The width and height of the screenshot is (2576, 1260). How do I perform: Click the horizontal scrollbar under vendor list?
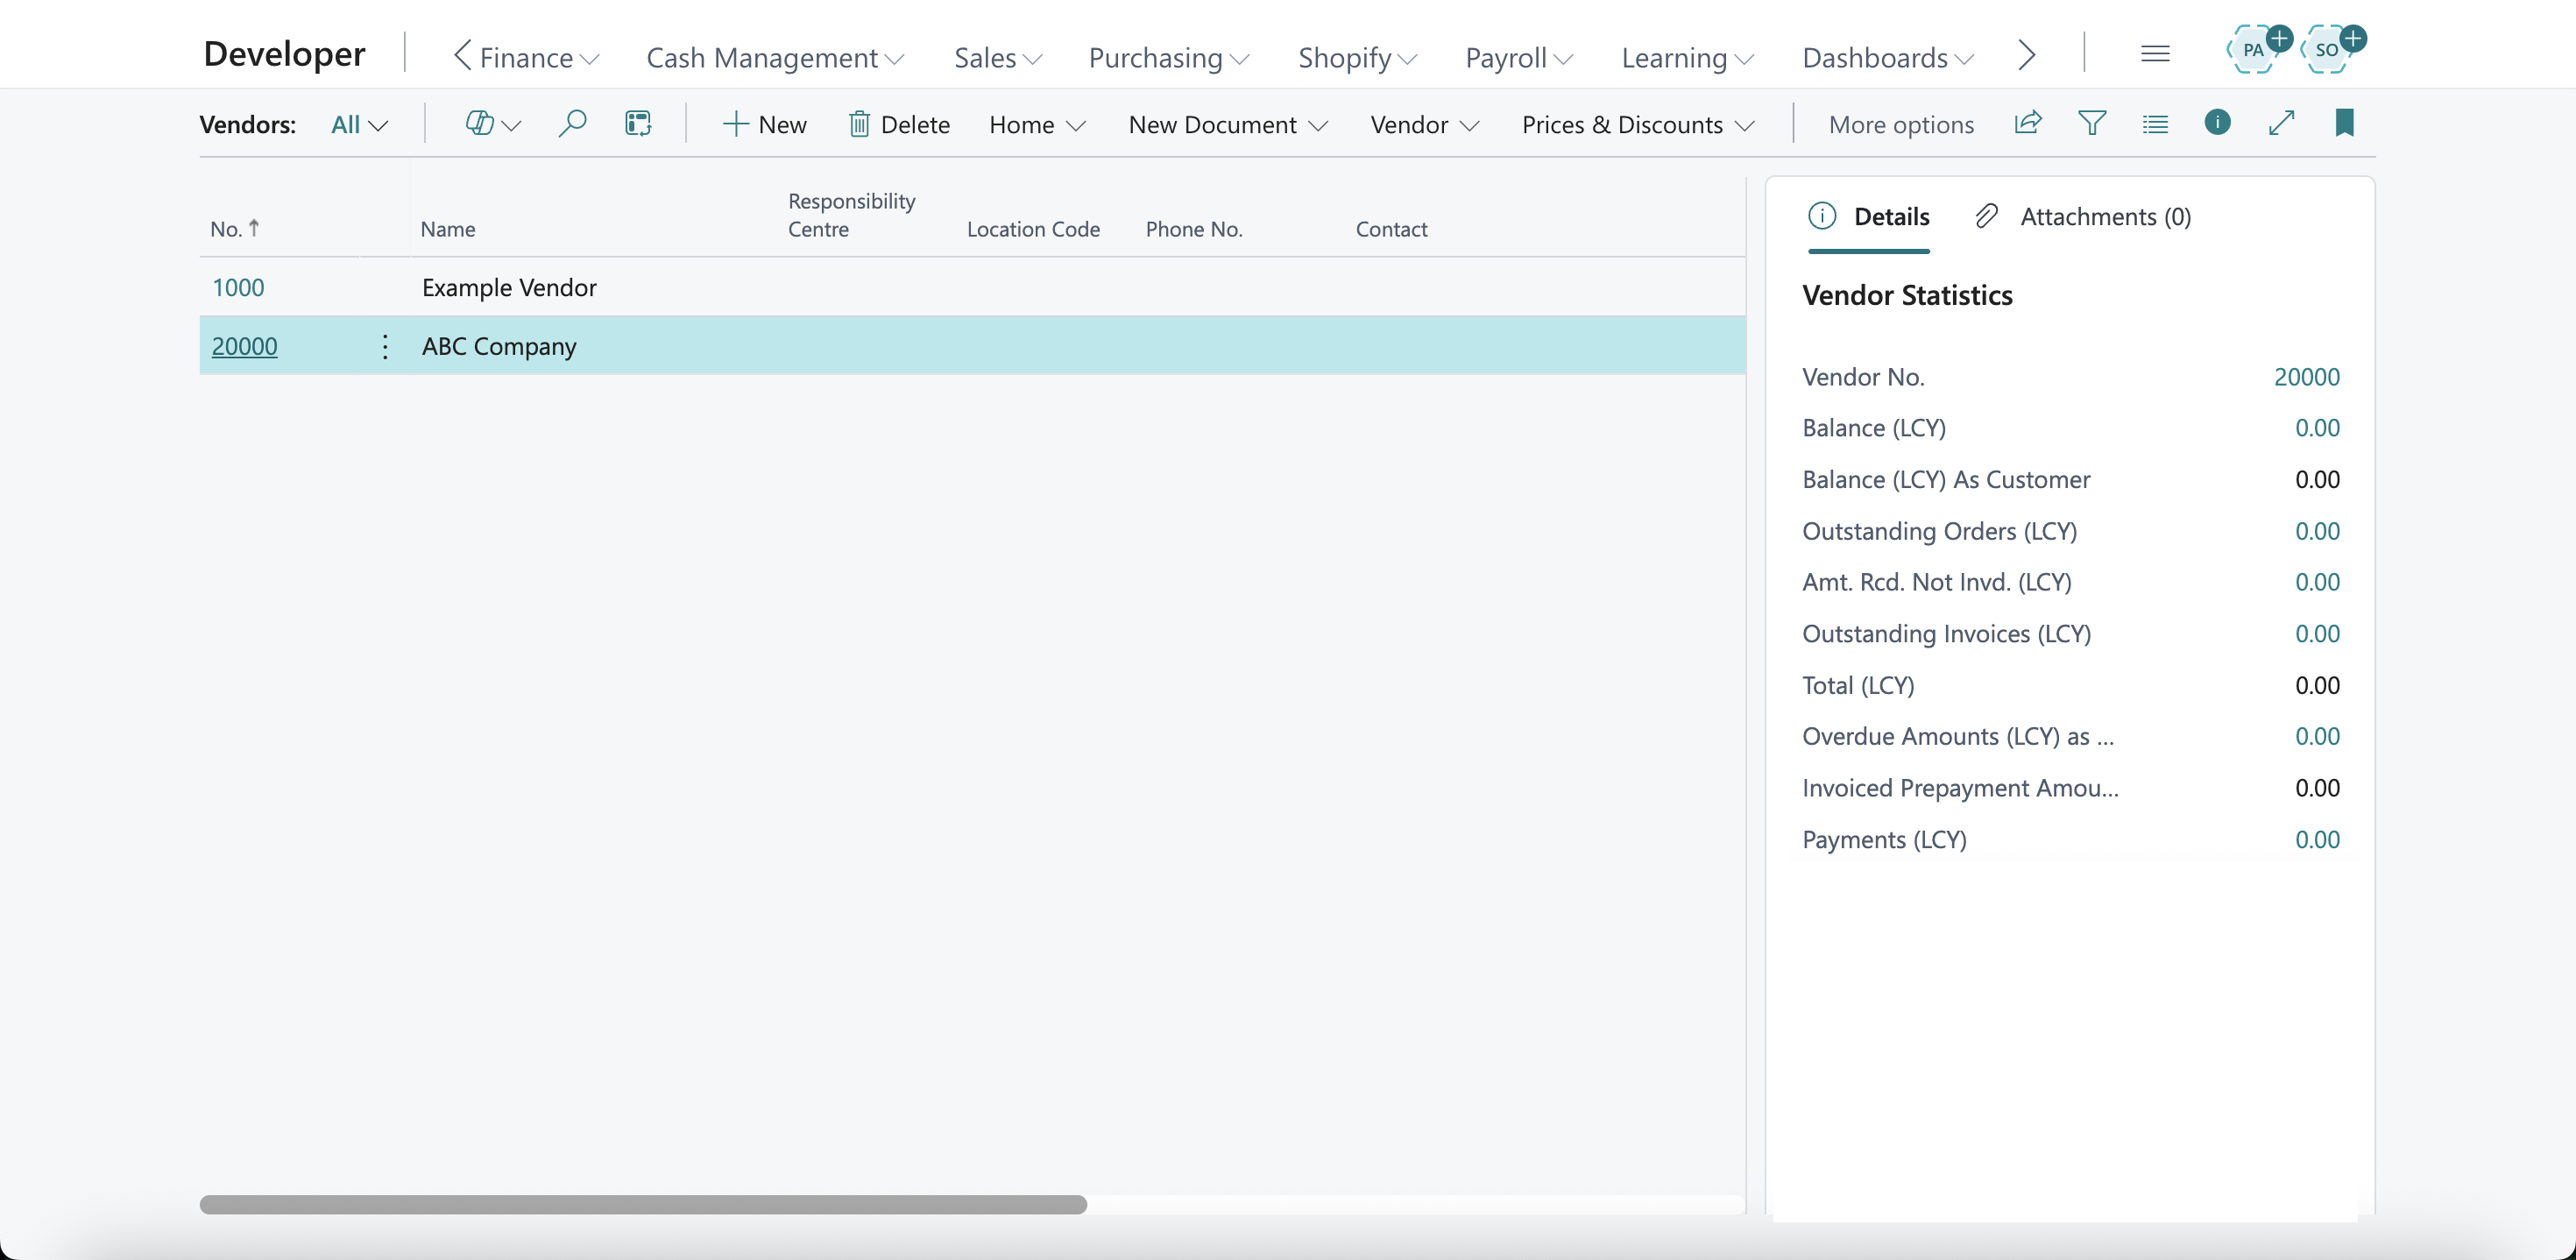[x=643, y=1204]
